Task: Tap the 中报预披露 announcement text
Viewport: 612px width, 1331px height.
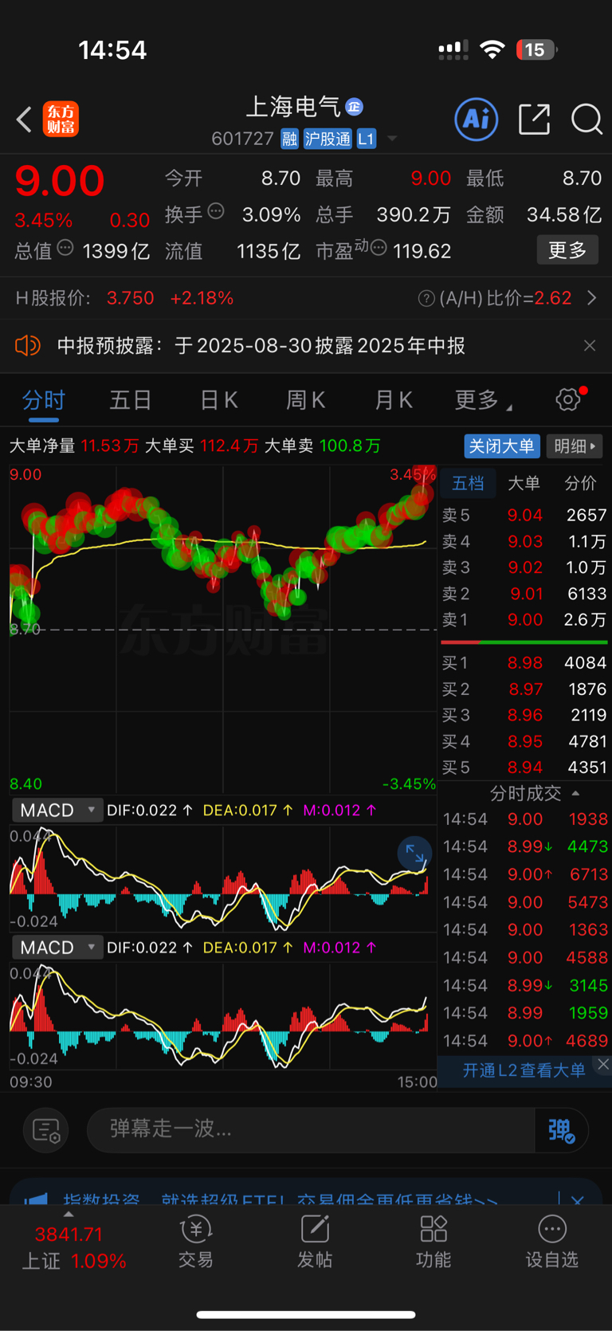Action: point(261,345)
